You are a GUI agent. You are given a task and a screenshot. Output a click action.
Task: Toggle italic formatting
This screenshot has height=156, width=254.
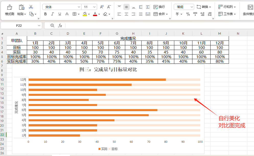(52, 14)
